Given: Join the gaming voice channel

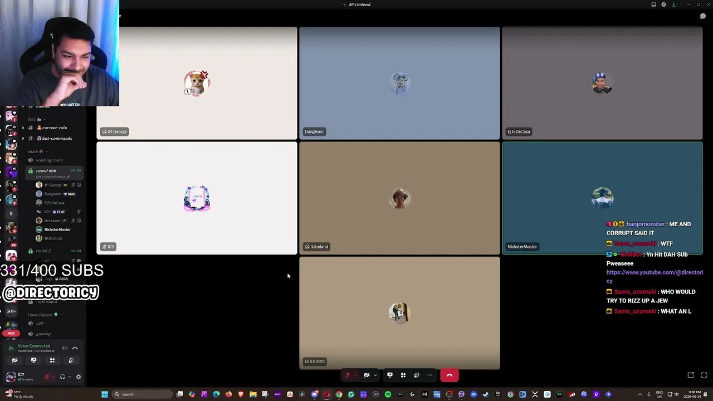Looking at the screenshot, I should pyautogui.click(x=55, y=334).
